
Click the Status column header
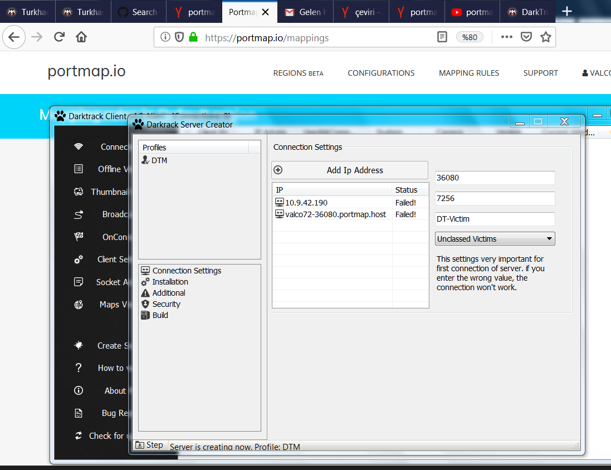[x=410, y=190]
